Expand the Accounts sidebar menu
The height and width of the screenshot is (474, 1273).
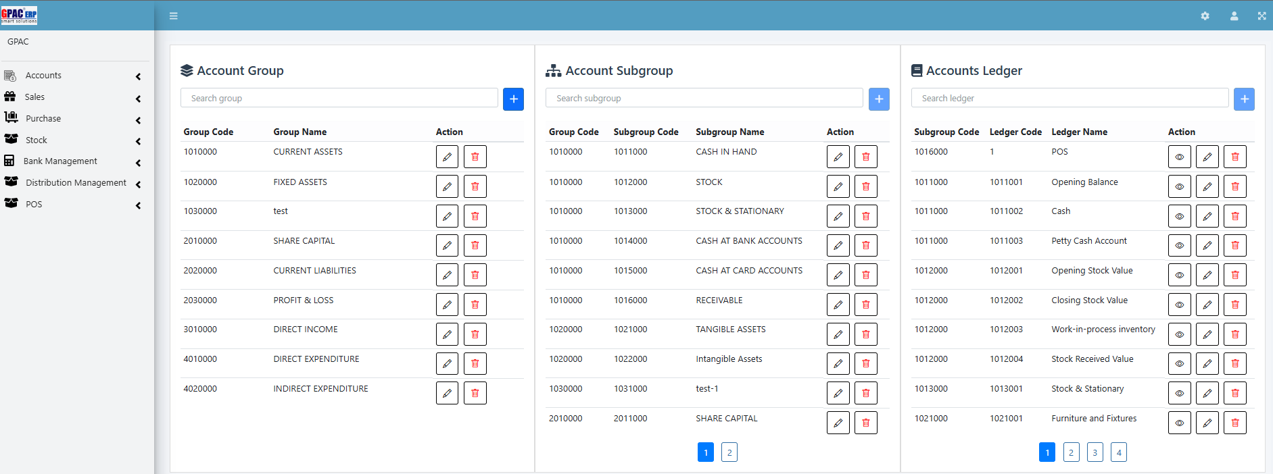pyautogui.click(x=74, y=76)
